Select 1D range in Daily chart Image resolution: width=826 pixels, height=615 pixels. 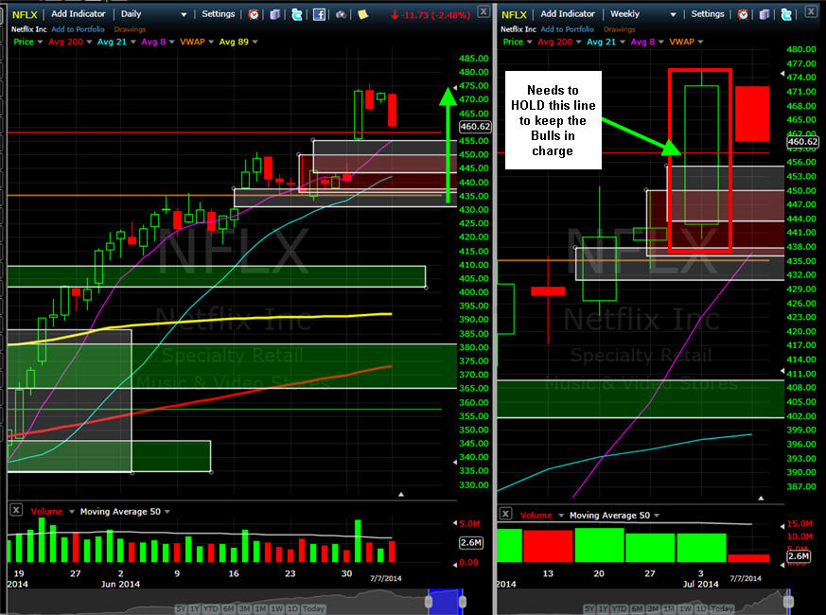pos(292,608)
